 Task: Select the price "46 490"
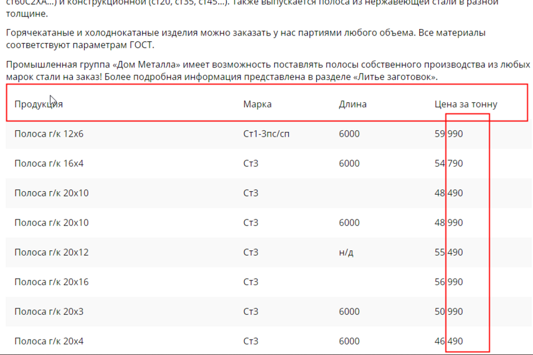(x=449, y=341)
